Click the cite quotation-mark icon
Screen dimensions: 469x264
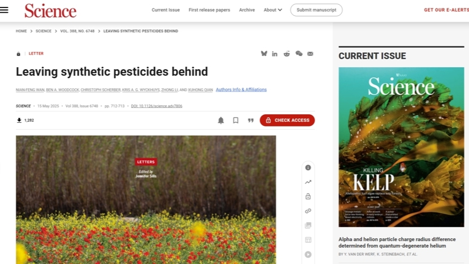coord(251,120)
